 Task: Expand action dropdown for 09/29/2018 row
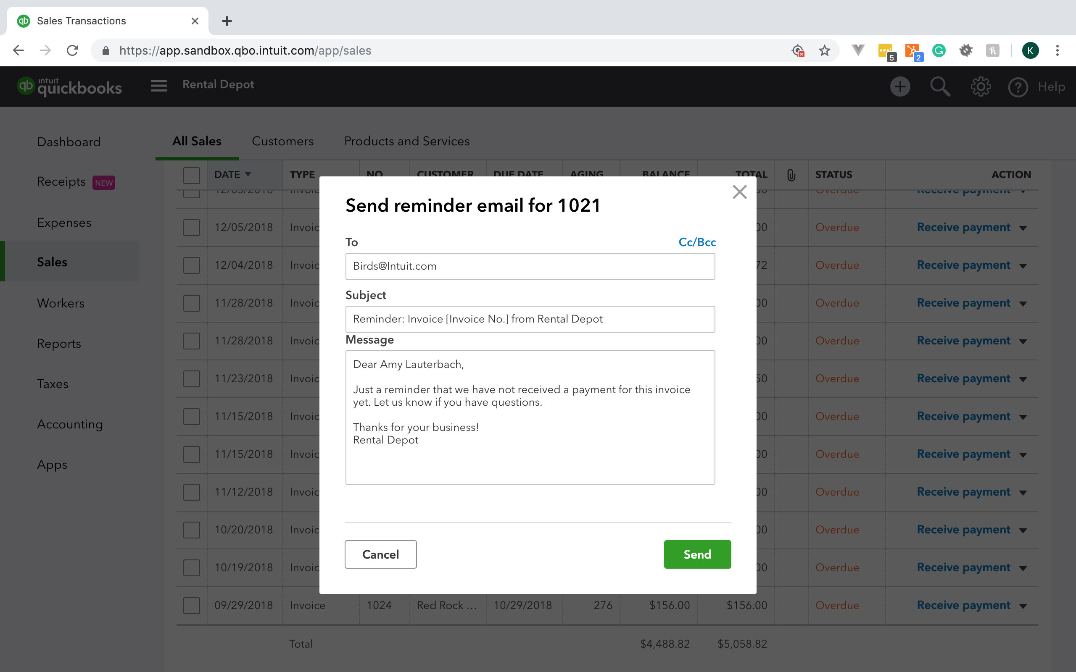(x=1023, y=606)
